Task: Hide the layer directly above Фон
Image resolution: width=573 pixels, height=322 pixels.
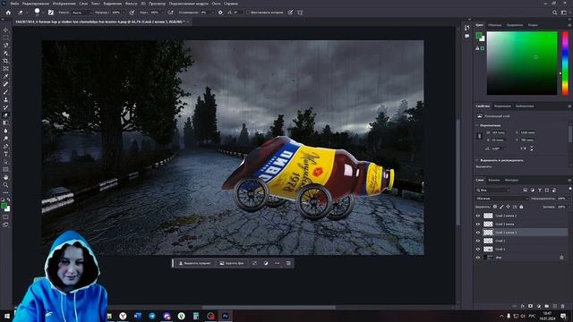Action: pyautogui.click(x=477, y=249)
